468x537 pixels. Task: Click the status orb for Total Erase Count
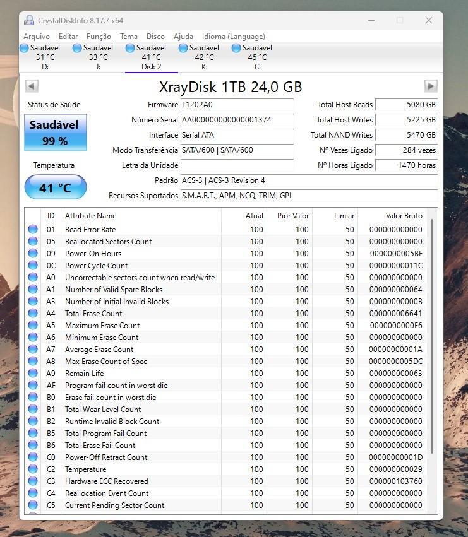pyautogui.click(x=33, y=313)
